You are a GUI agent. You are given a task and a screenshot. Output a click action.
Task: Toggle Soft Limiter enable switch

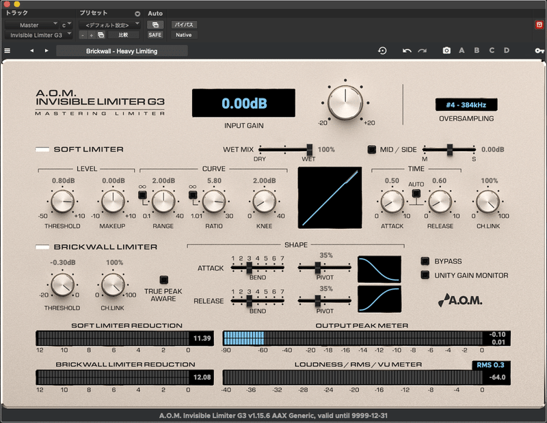coord(42,149)
